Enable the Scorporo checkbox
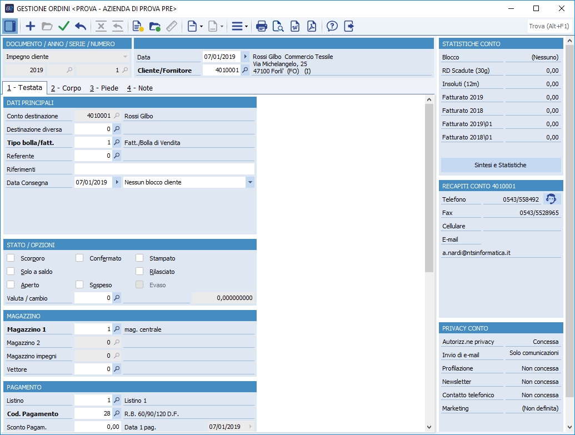 pyautogui.click(x=11, y=258)
